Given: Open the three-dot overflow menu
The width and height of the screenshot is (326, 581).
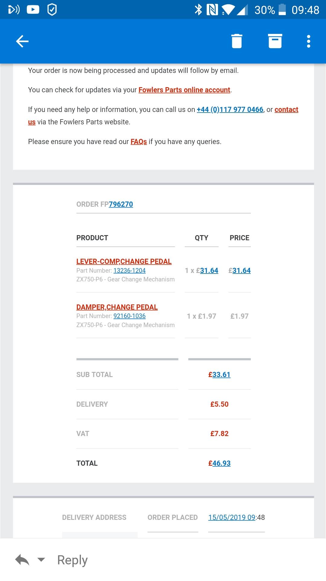Looking at the screenshot, I should coord(308,41).
